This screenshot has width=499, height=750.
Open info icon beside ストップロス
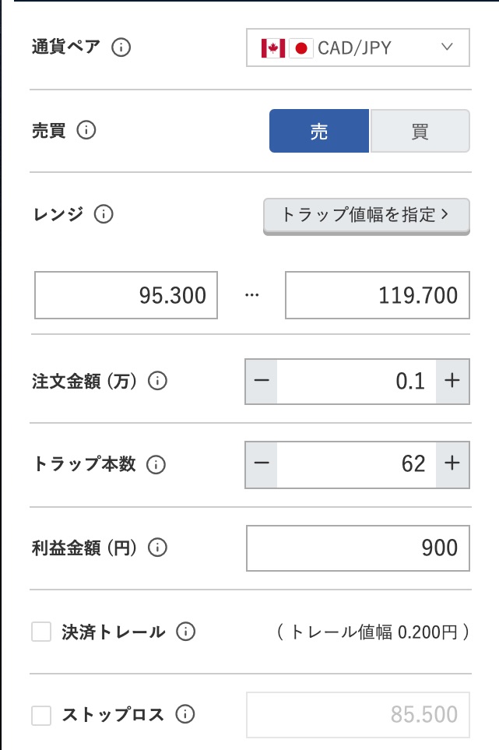[x=184, y=714]
